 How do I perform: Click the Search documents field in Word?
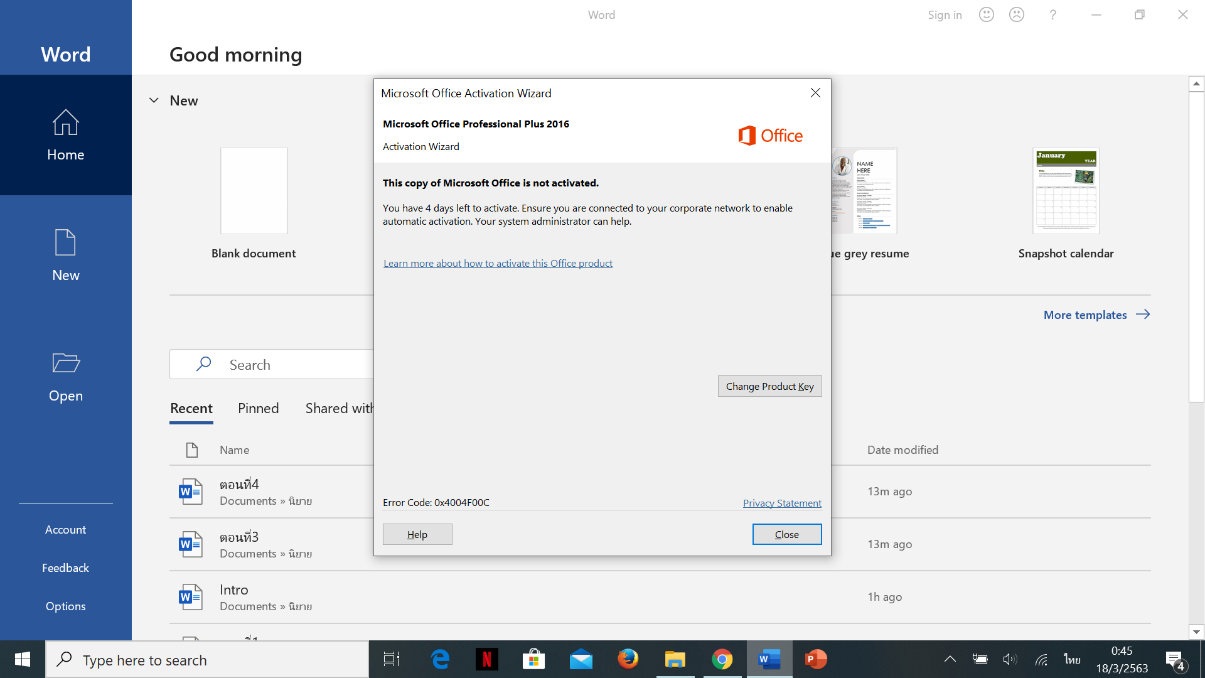272,364
